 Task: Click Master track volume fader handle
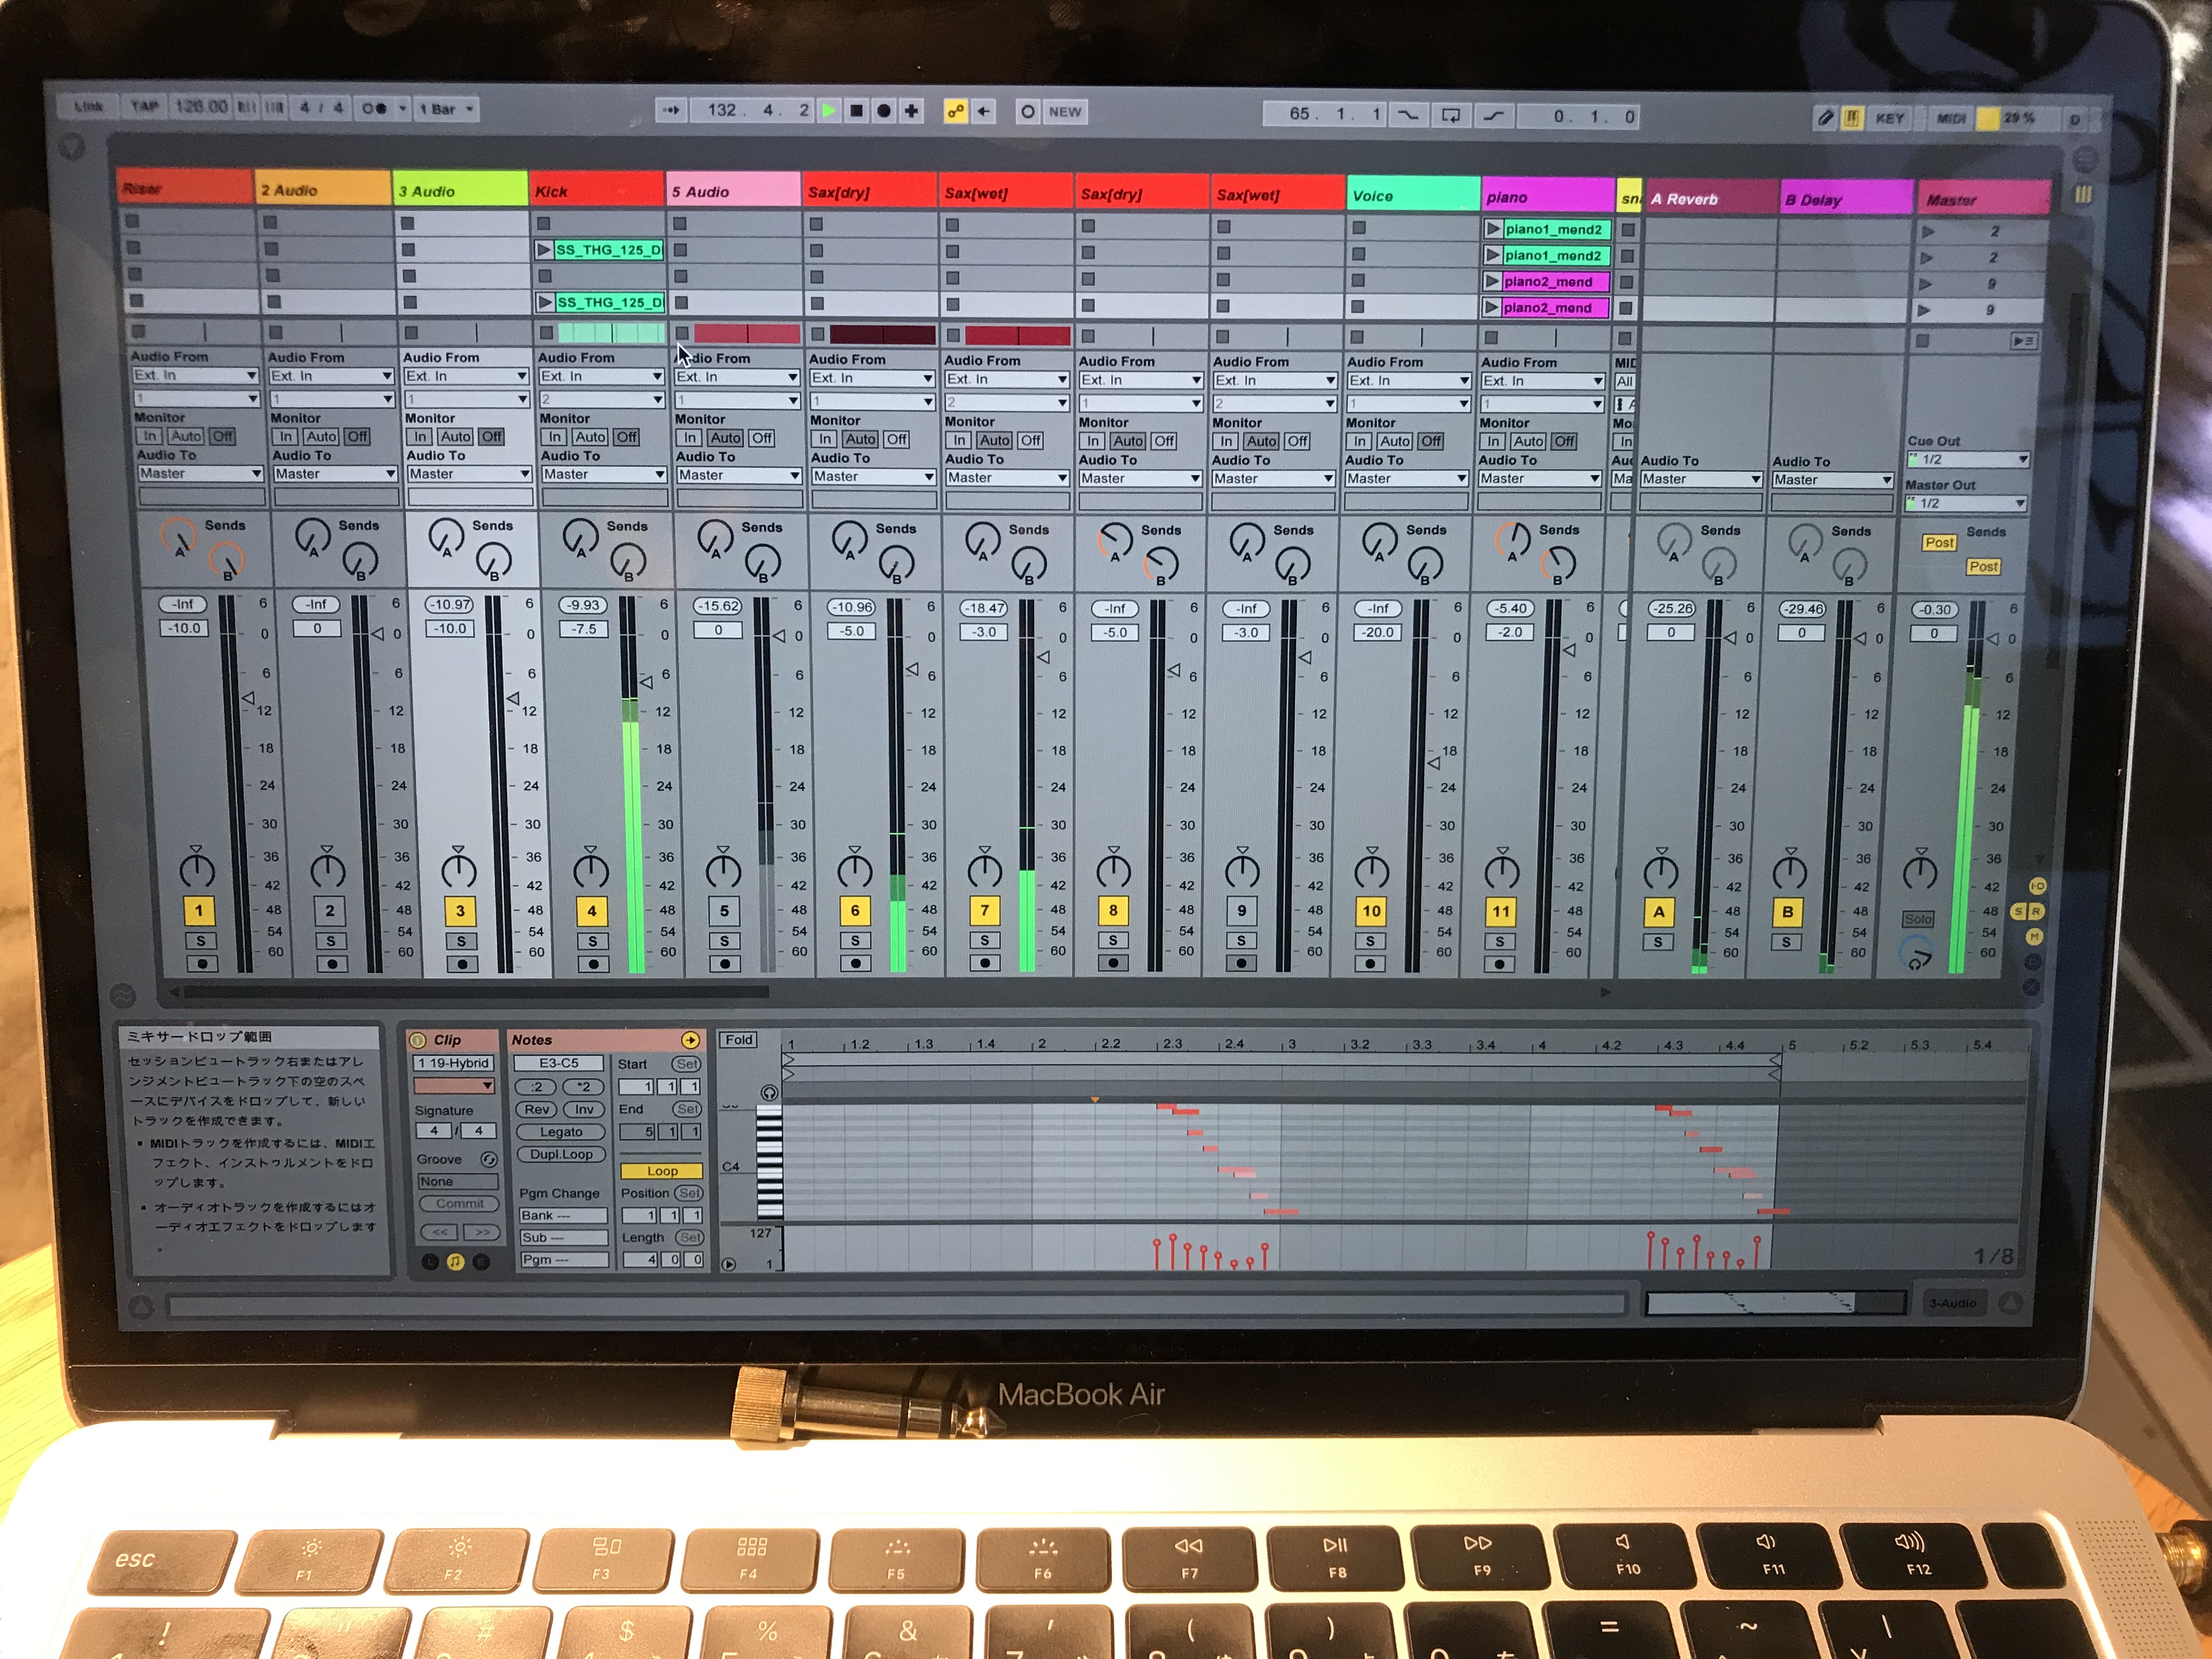tap(1992, 638)
